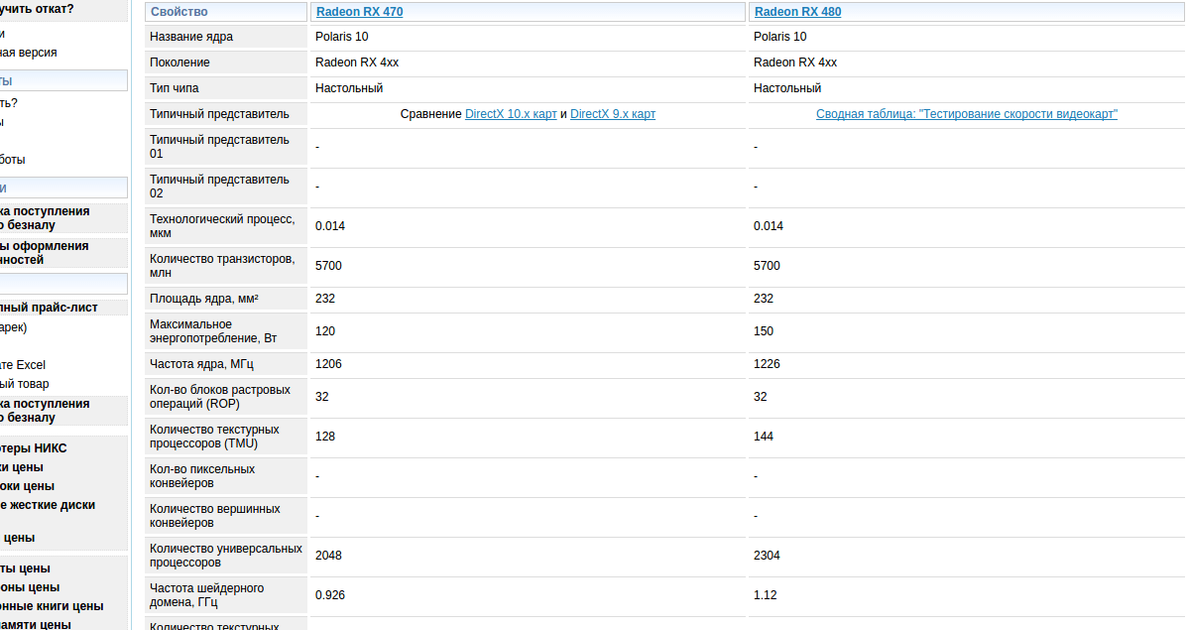This screenshot has width=1190, height=630.
Task: Select Polaris 10 in the RX 470 column
Action: pyautogui.click(x=342, y=37)
